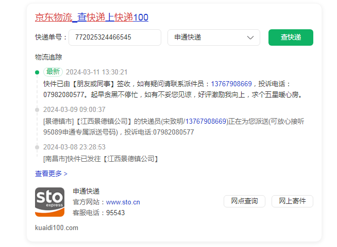
Task: Click the 网点查询 button
Action: [x=244, y=201]
